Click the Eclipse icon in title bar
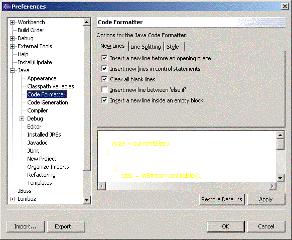The image size is (292, 240). coord(7,7)
